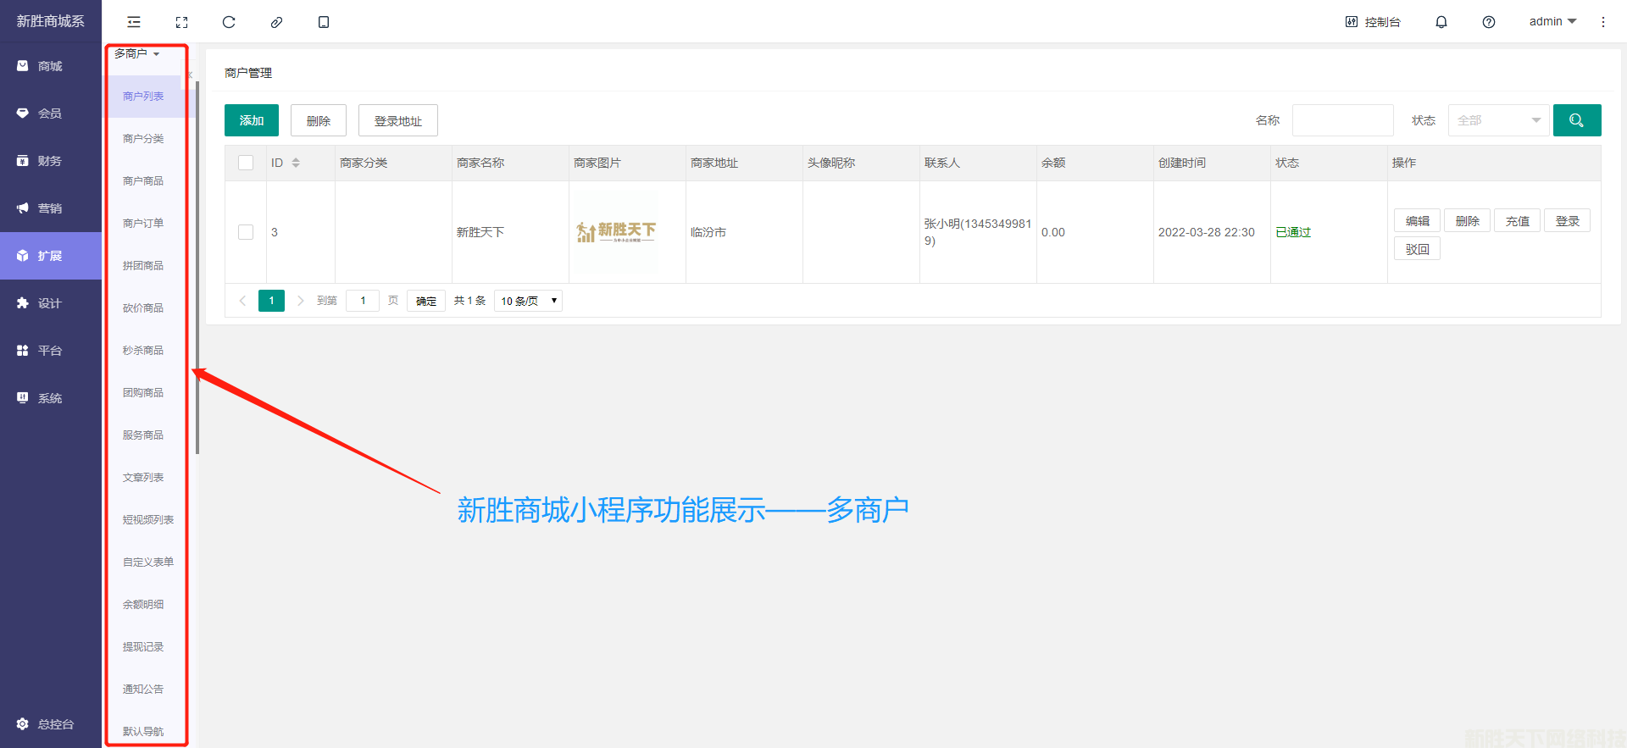1627x748 pixels.
Task: Open the 状态 filter dropdown
Action: (1498, 120)
